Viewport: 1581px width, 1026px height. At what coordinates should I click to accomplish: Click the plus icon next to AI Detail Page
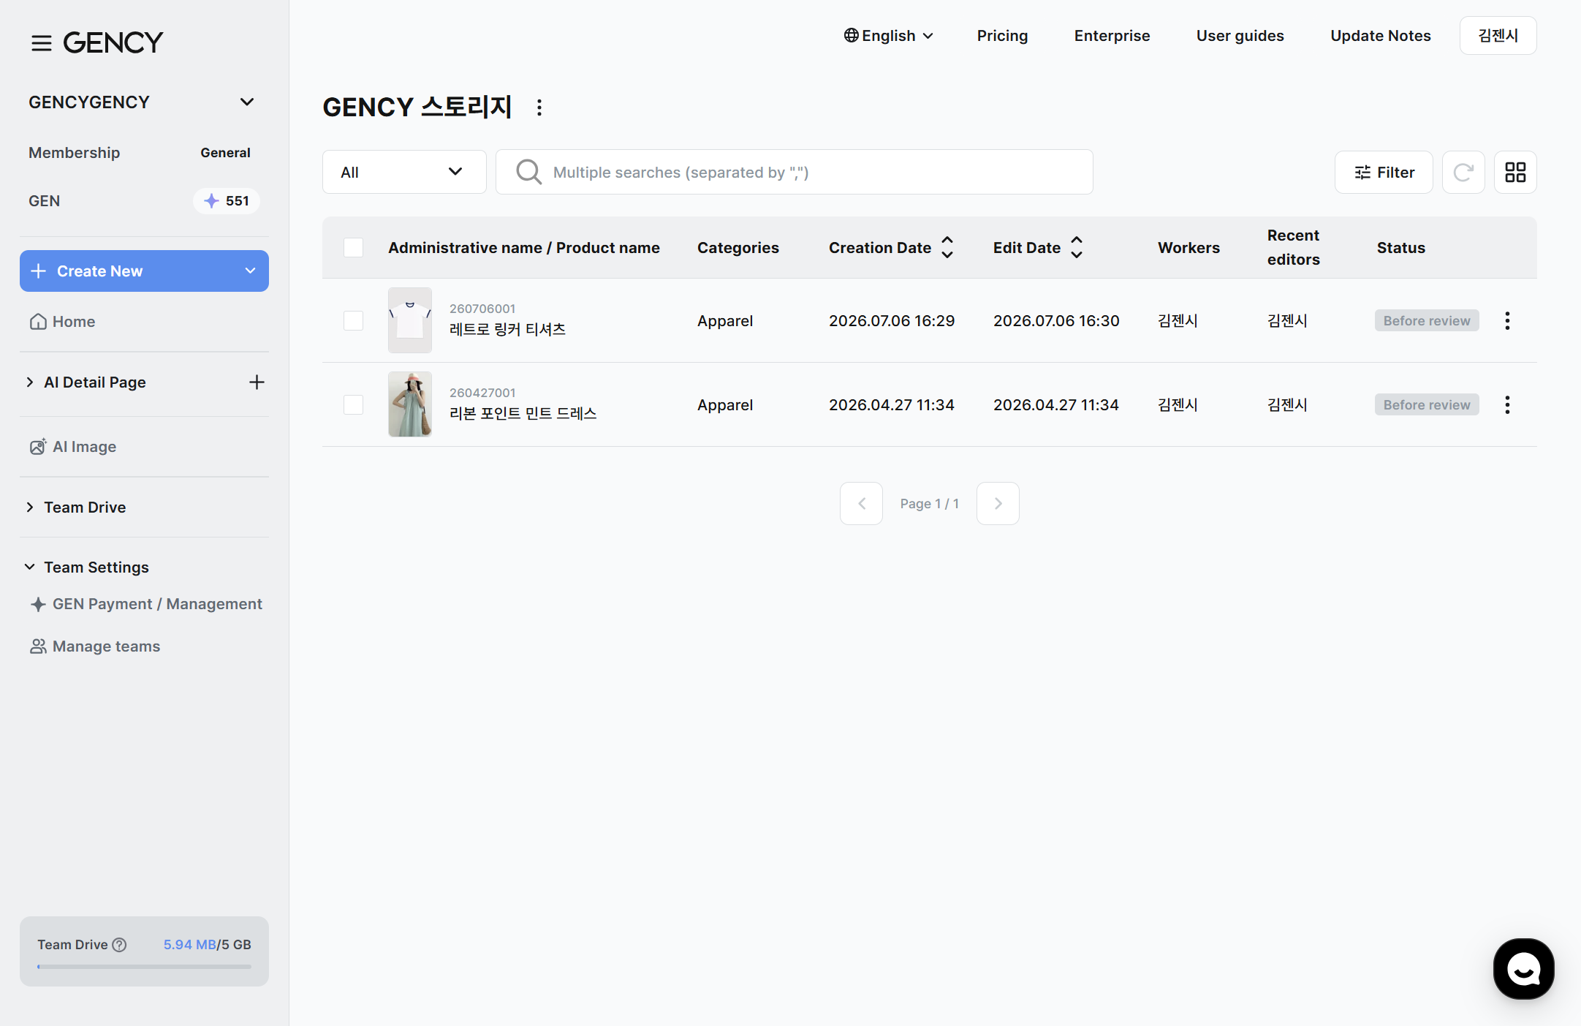click(257, 382)
